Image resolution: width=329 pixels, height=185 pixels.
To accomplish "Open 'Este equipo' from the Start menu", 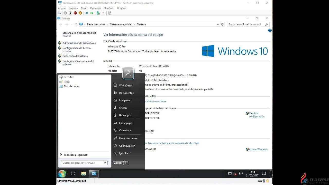I will (x=125, y=123).
